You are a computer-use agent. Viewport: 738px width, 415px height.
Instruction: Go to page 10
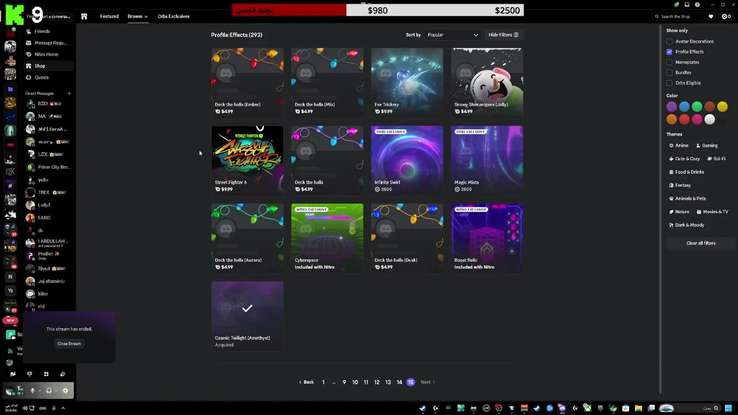pyautogui.click(x=355, y=382)
